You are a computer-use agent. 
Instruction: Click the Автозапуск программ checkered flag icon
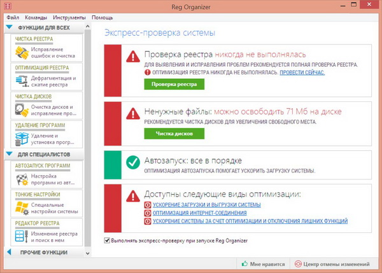(x=22, y=179)
